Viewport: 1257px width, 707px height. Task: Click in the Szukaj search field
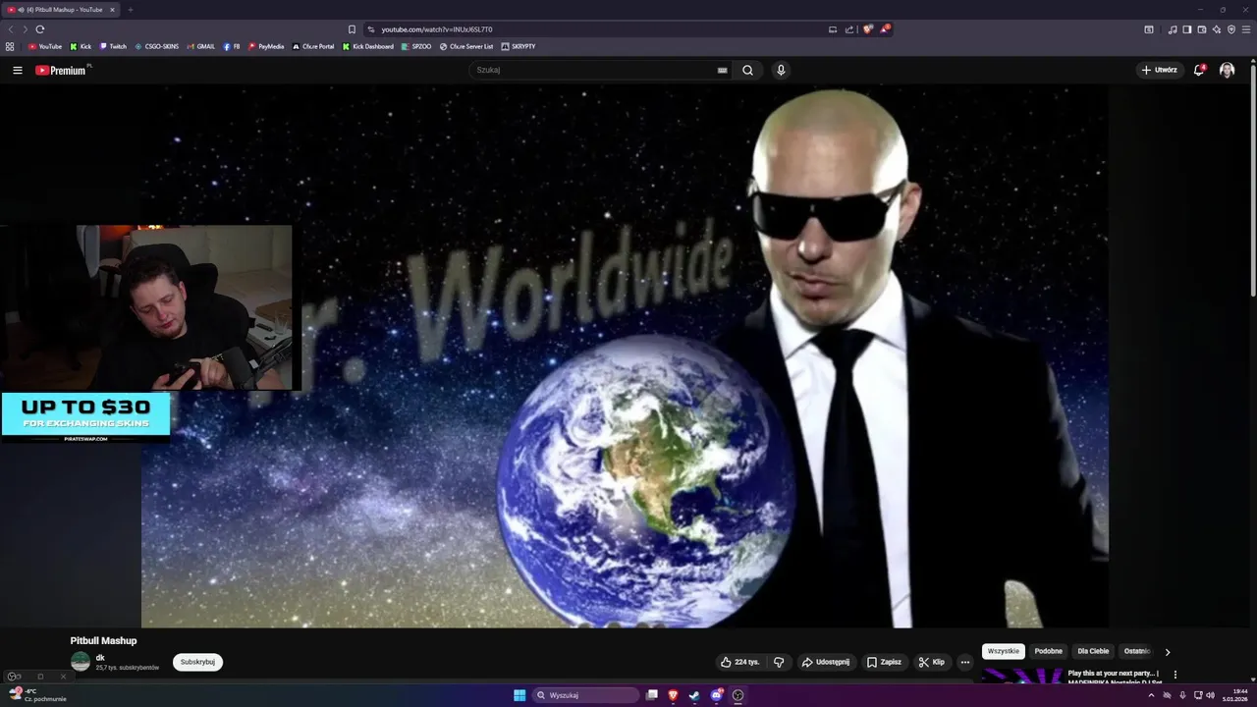point(599,70)
